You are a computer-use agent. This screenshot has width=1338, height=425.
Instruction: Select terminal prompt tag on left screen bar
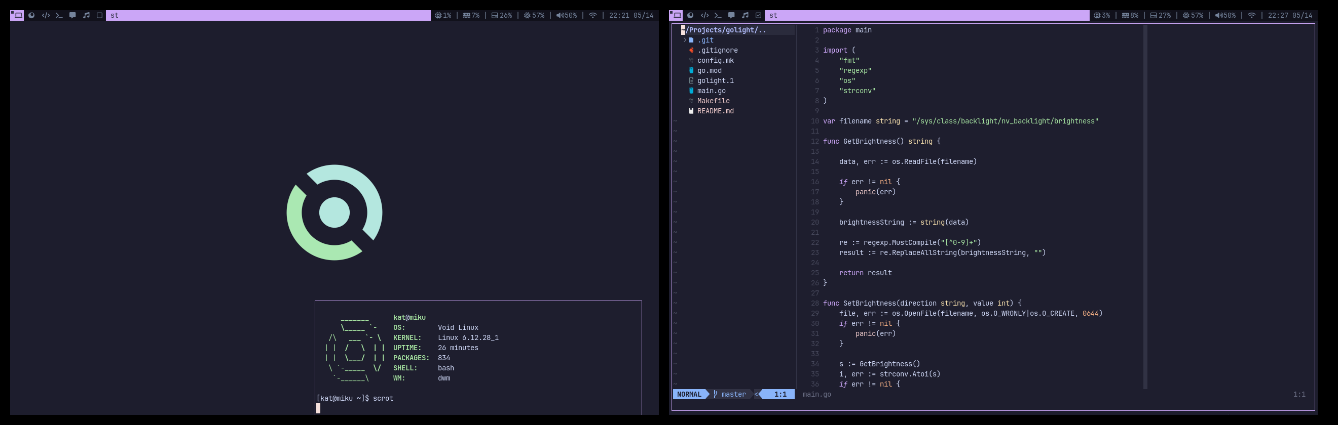click(x=59, y=16)
